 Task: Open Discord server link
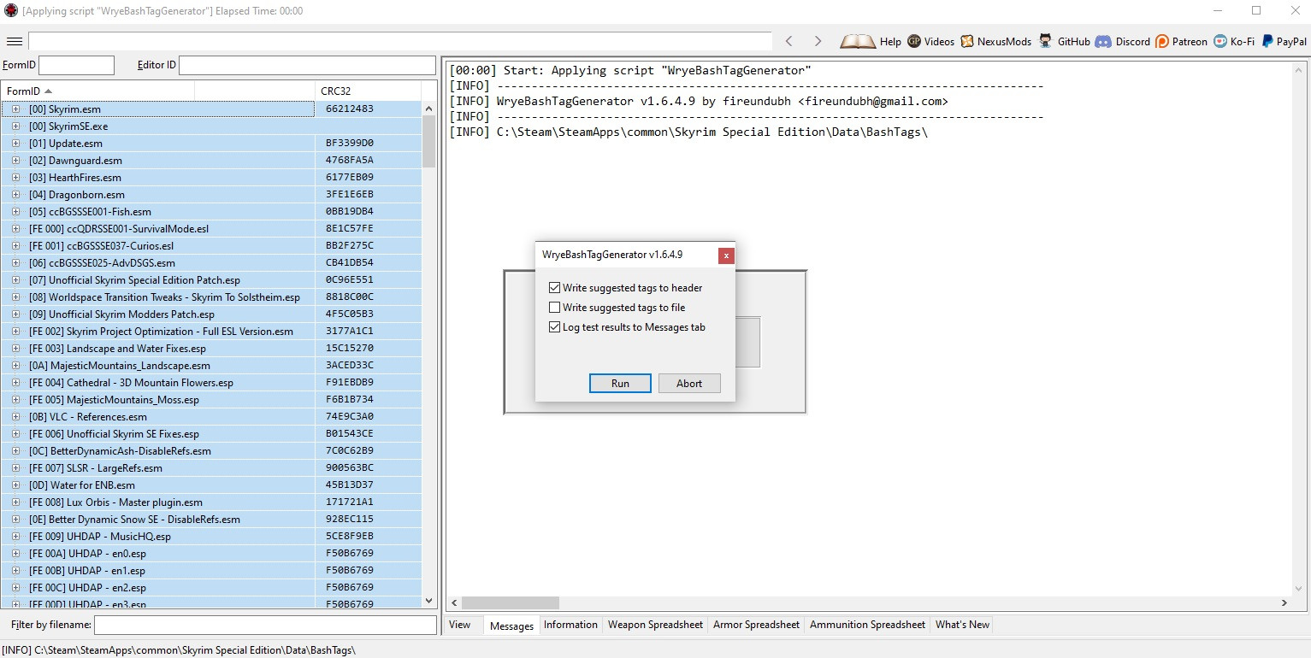click(x=1123, y=41)
